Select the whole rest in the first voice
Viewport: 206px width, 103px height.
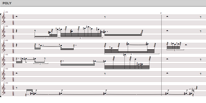coord(17,17)
